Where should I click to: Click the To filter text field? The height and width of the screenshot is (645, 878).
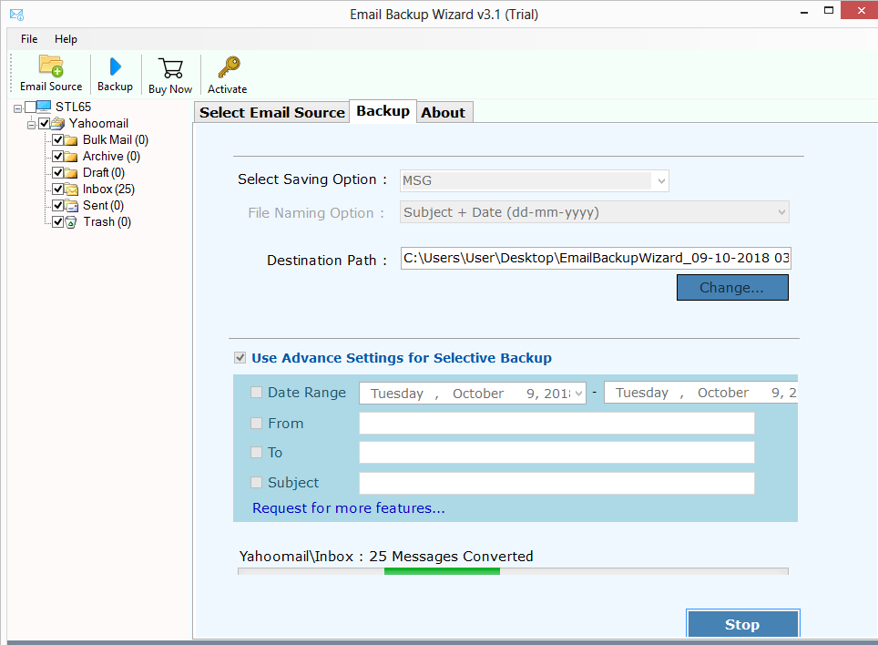pyautogui.click(x=556, y=453)
